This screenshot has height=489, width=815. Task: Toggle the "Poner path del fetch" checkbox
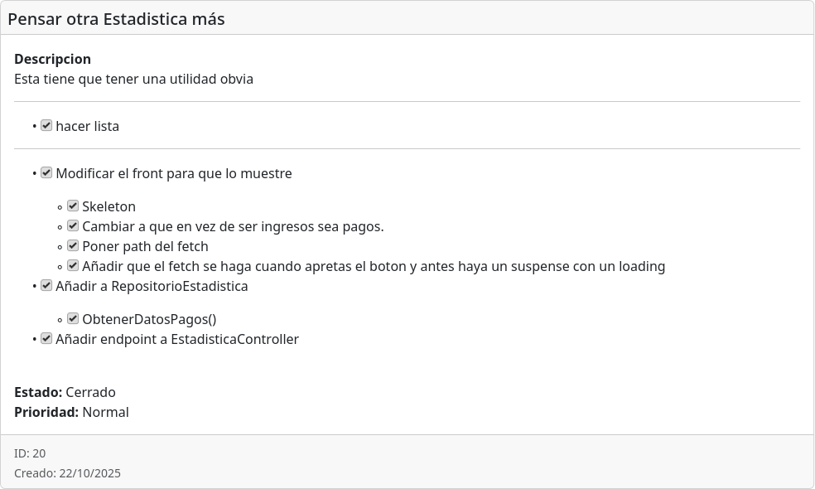(x=73, y=245)
